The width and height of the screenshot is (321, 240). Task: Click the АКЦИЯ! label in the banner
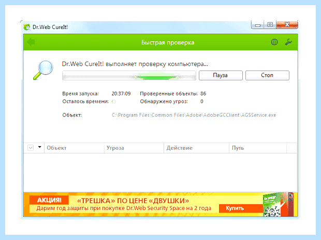pyautogui.click(x=49, y=200)
